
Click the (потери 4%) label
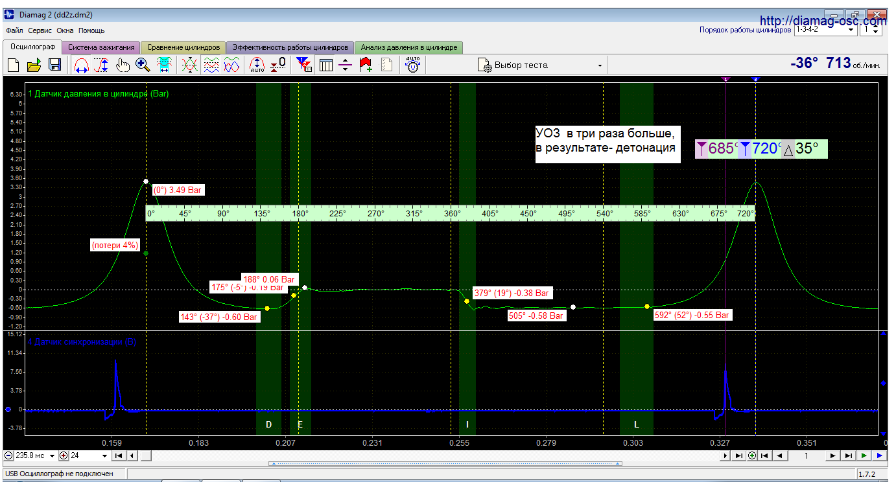[x=115, y=245]
